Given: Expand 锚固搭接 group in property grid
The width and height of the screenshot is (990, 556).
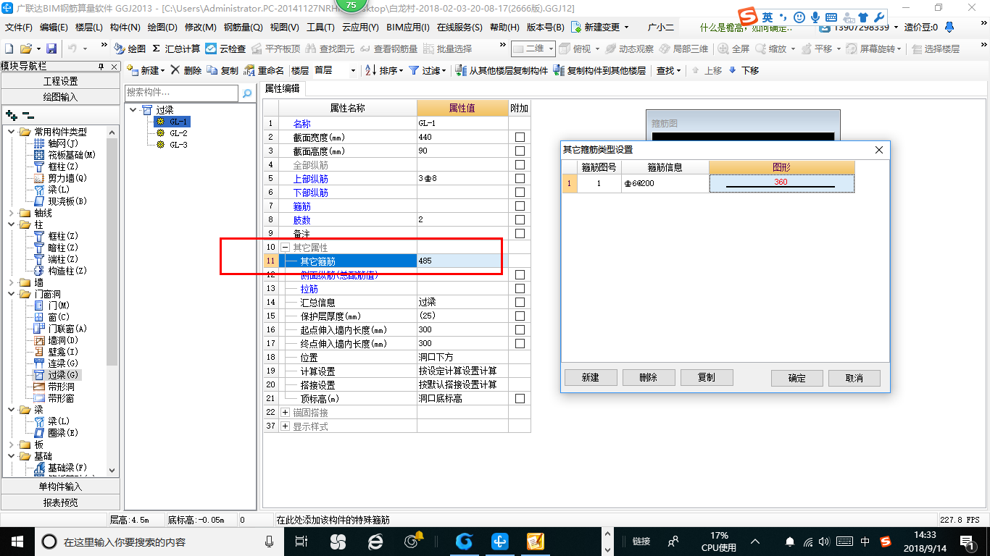Looking at the screenshot, I should click(285, 413).
